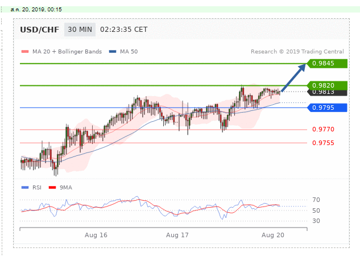The height and width of the screenshot is (256, 360).
Task: Click the MA 50 legend label
Action: 129,52
